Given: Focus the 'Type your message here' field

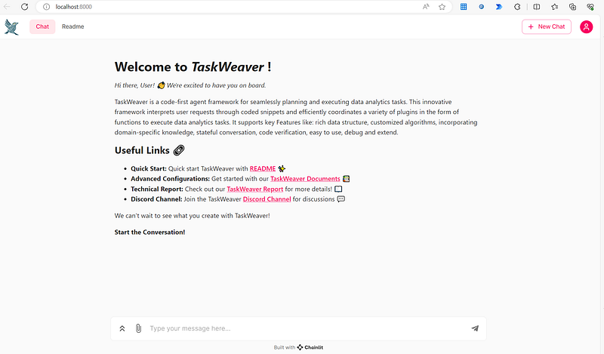Looking at the screenshot, I should pos(307,328).
